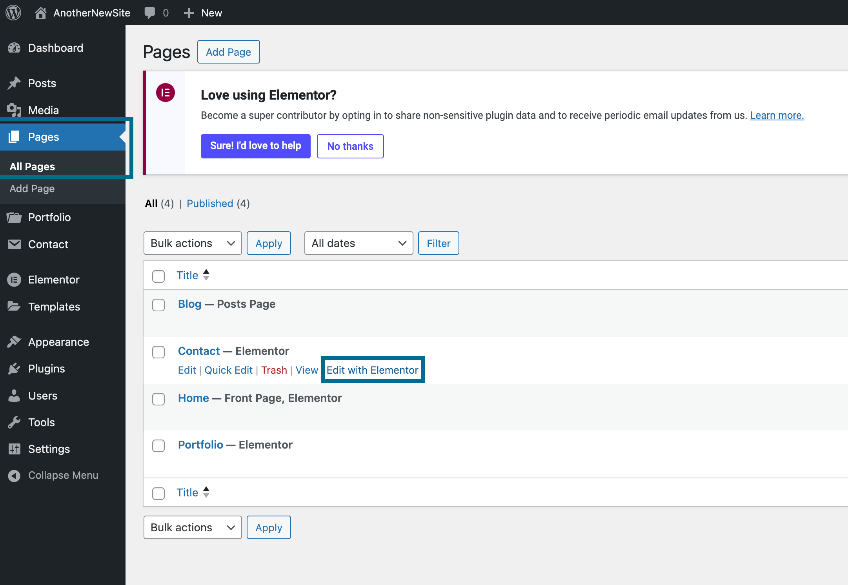848x585 pixels.
Task: Click Edit under Contact page
Action: (187, 370)
